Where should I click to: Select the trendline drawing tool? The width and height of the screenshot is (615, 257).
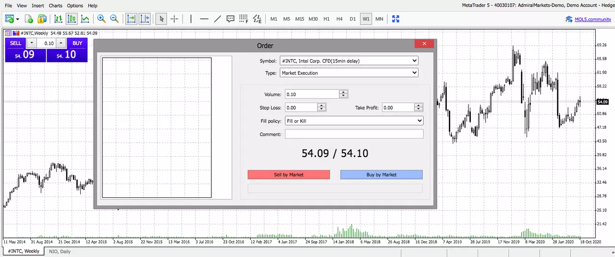(217, 19)
